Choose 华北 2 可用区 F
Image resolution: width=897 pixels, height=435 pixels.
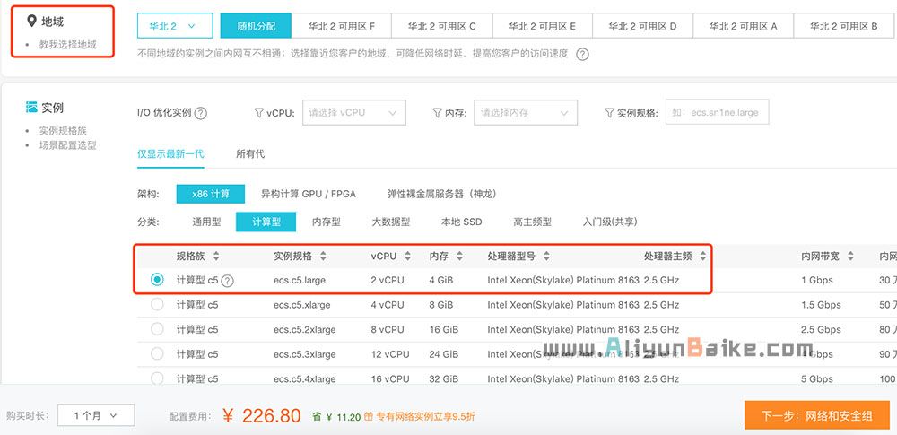pyautogui.click(x=342, y=26)
